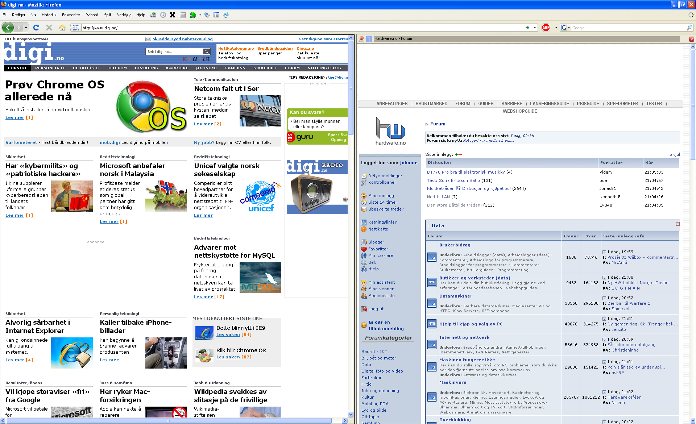Click the Siste 24 timer clock icon
The width and height of the screenshot is (696, 424).
tap(364, 203)
